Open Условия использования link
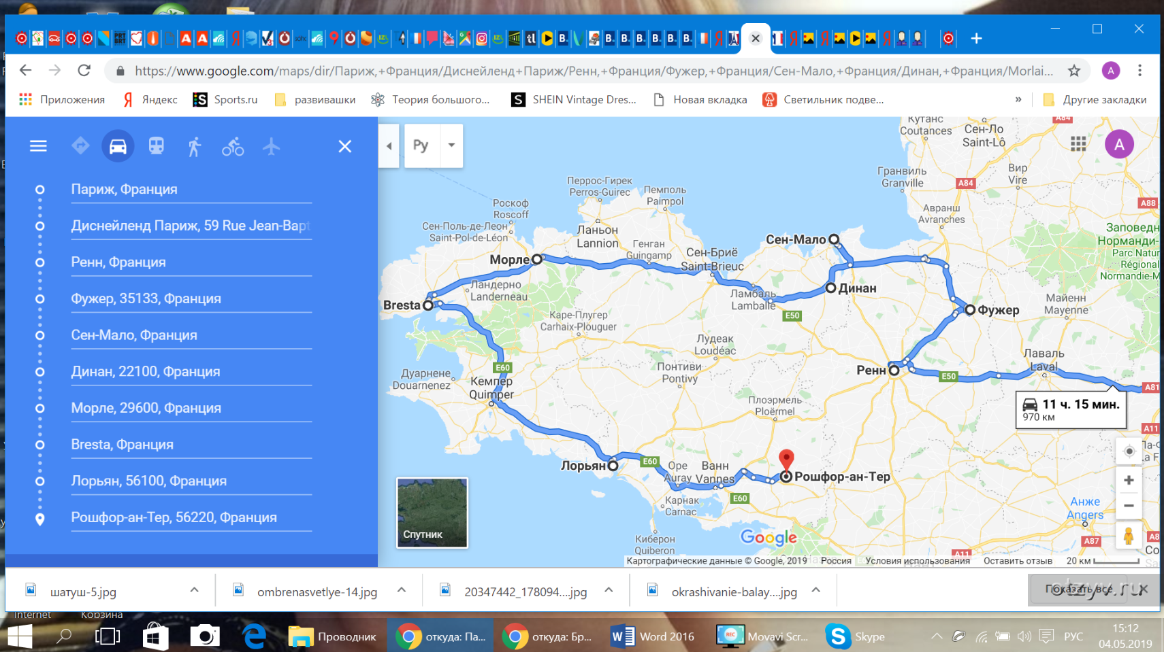 tap(917, 561)
